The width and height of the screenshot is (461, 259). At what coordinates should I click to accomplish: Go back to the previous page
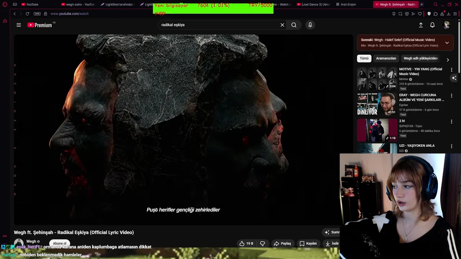(14, 14)
